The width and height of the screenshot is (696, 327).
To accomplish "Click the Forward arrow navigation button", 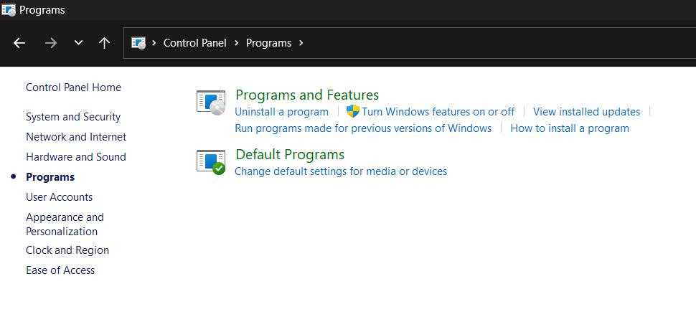I will (x=51, y=43).
